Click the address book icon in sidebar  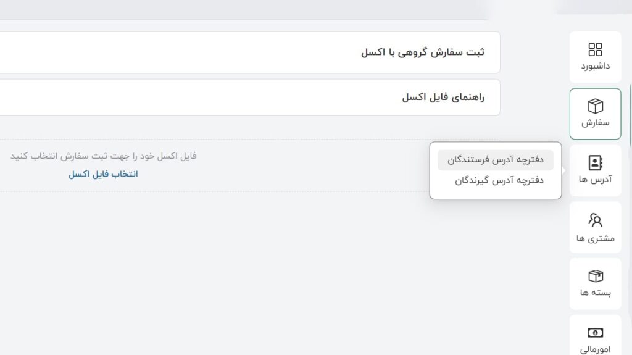pyautogui.click(x=595, y=162)
